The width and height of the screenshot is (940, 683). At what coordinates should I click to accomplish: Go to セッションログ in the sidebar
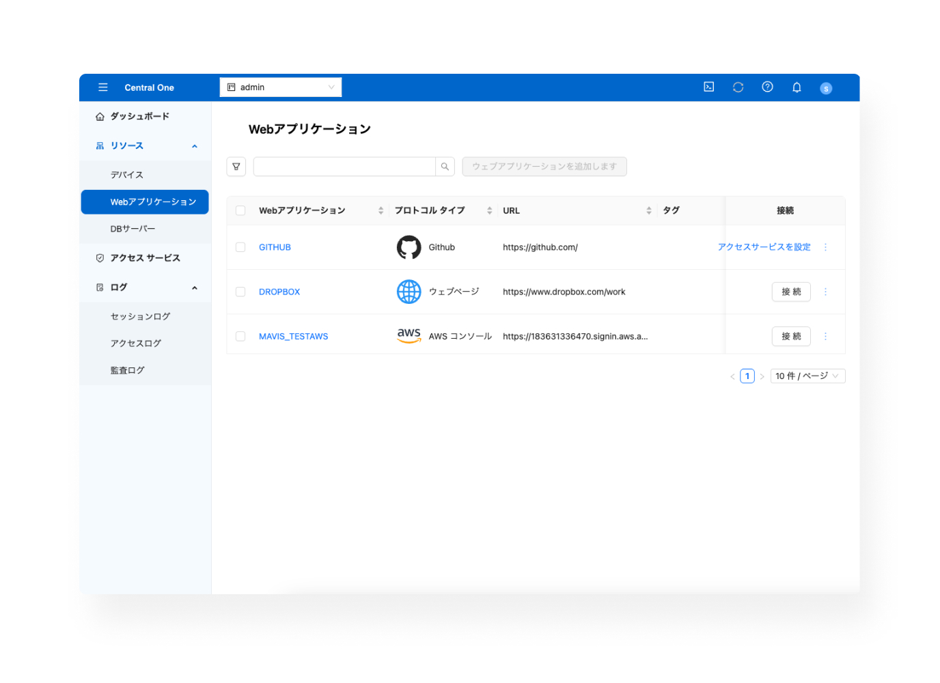click(140, 316)
